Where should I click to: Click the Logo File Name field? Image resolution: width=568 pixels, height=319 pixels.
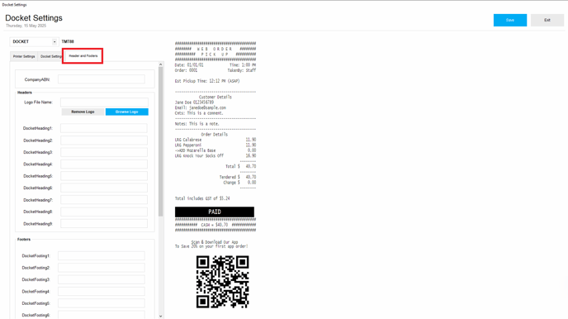(x=104, y=102)
